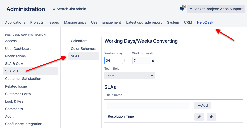Open Color Schemes section
The height and width of the screenshot is (128, 247).
83,49
